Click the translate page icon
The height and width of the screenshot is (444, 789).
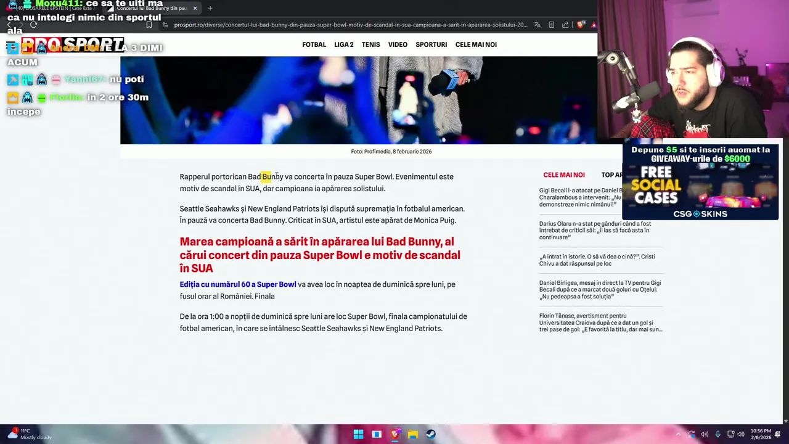538,25
